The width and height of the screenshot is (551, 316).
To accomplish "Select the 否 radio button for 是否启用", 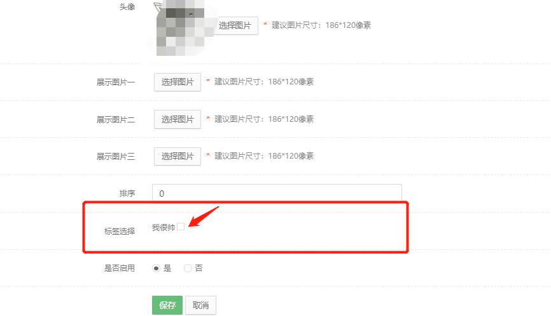I will 188,268.
